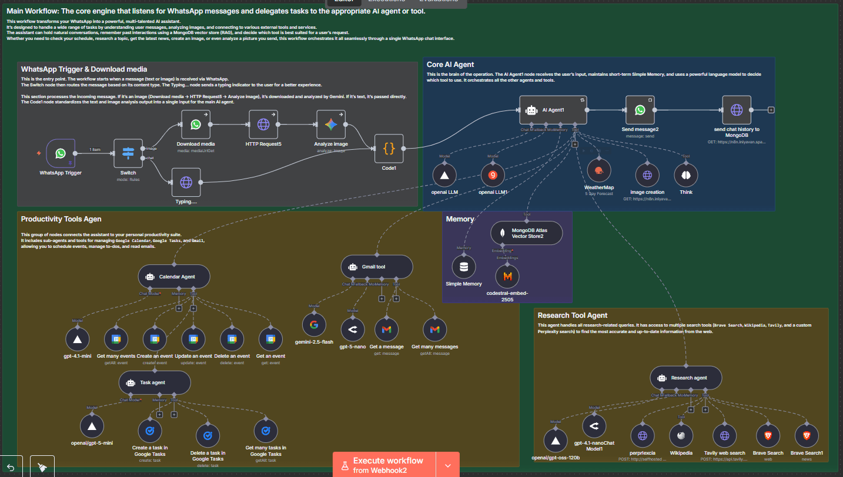
Task: Click plus connector under AI Agent1 Tool
Action: pyautogui.click(x=575, y=143)
